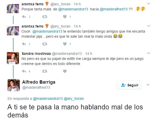Screen dimensions: 156x121
Task: Like Sandra Inostroza's tweet
Action: (65, 71)
